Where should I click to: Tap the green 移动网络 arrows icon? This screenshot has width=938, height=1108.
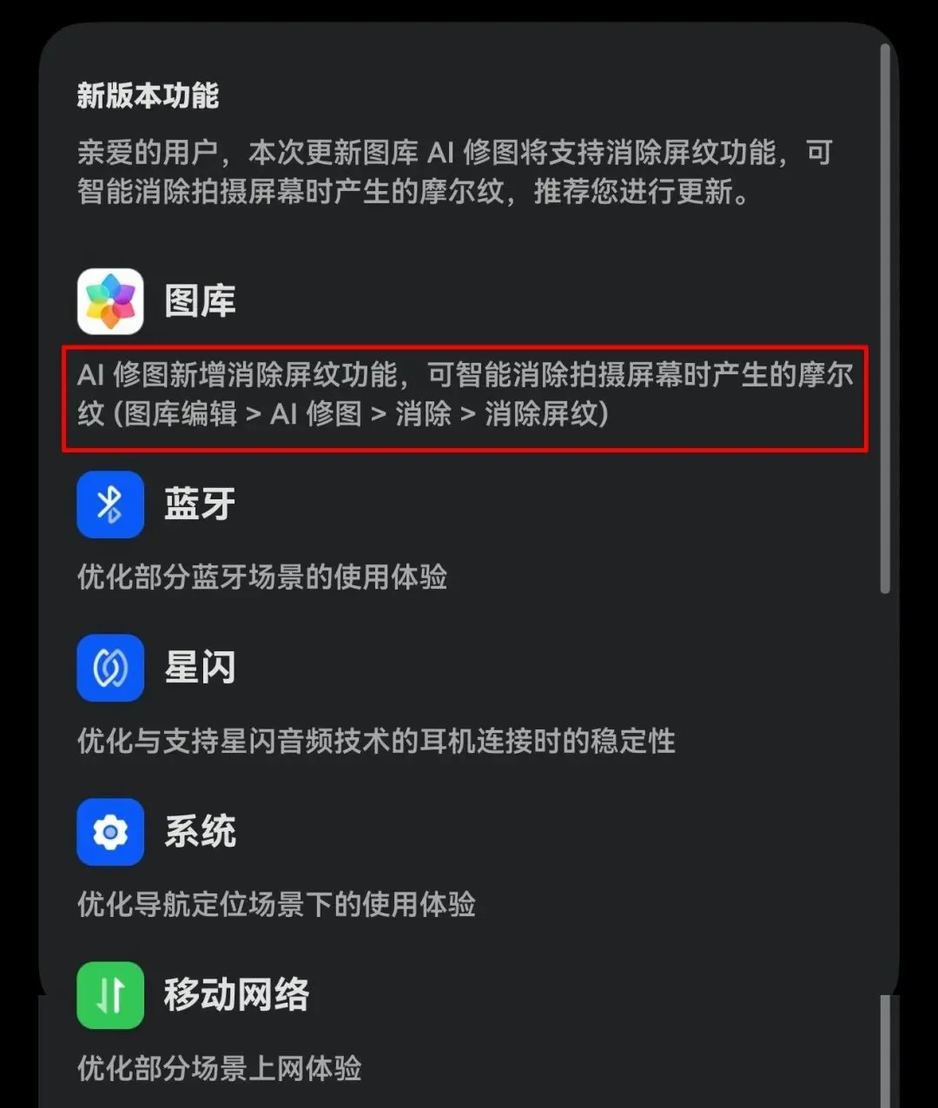110,995
